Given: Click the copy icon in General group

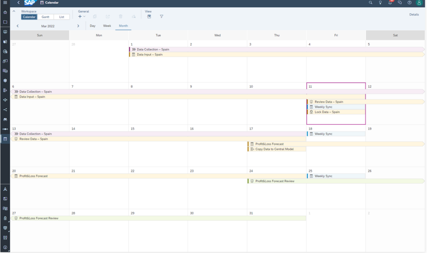Looking at the screenshot, I should click(x=95, y=16).
